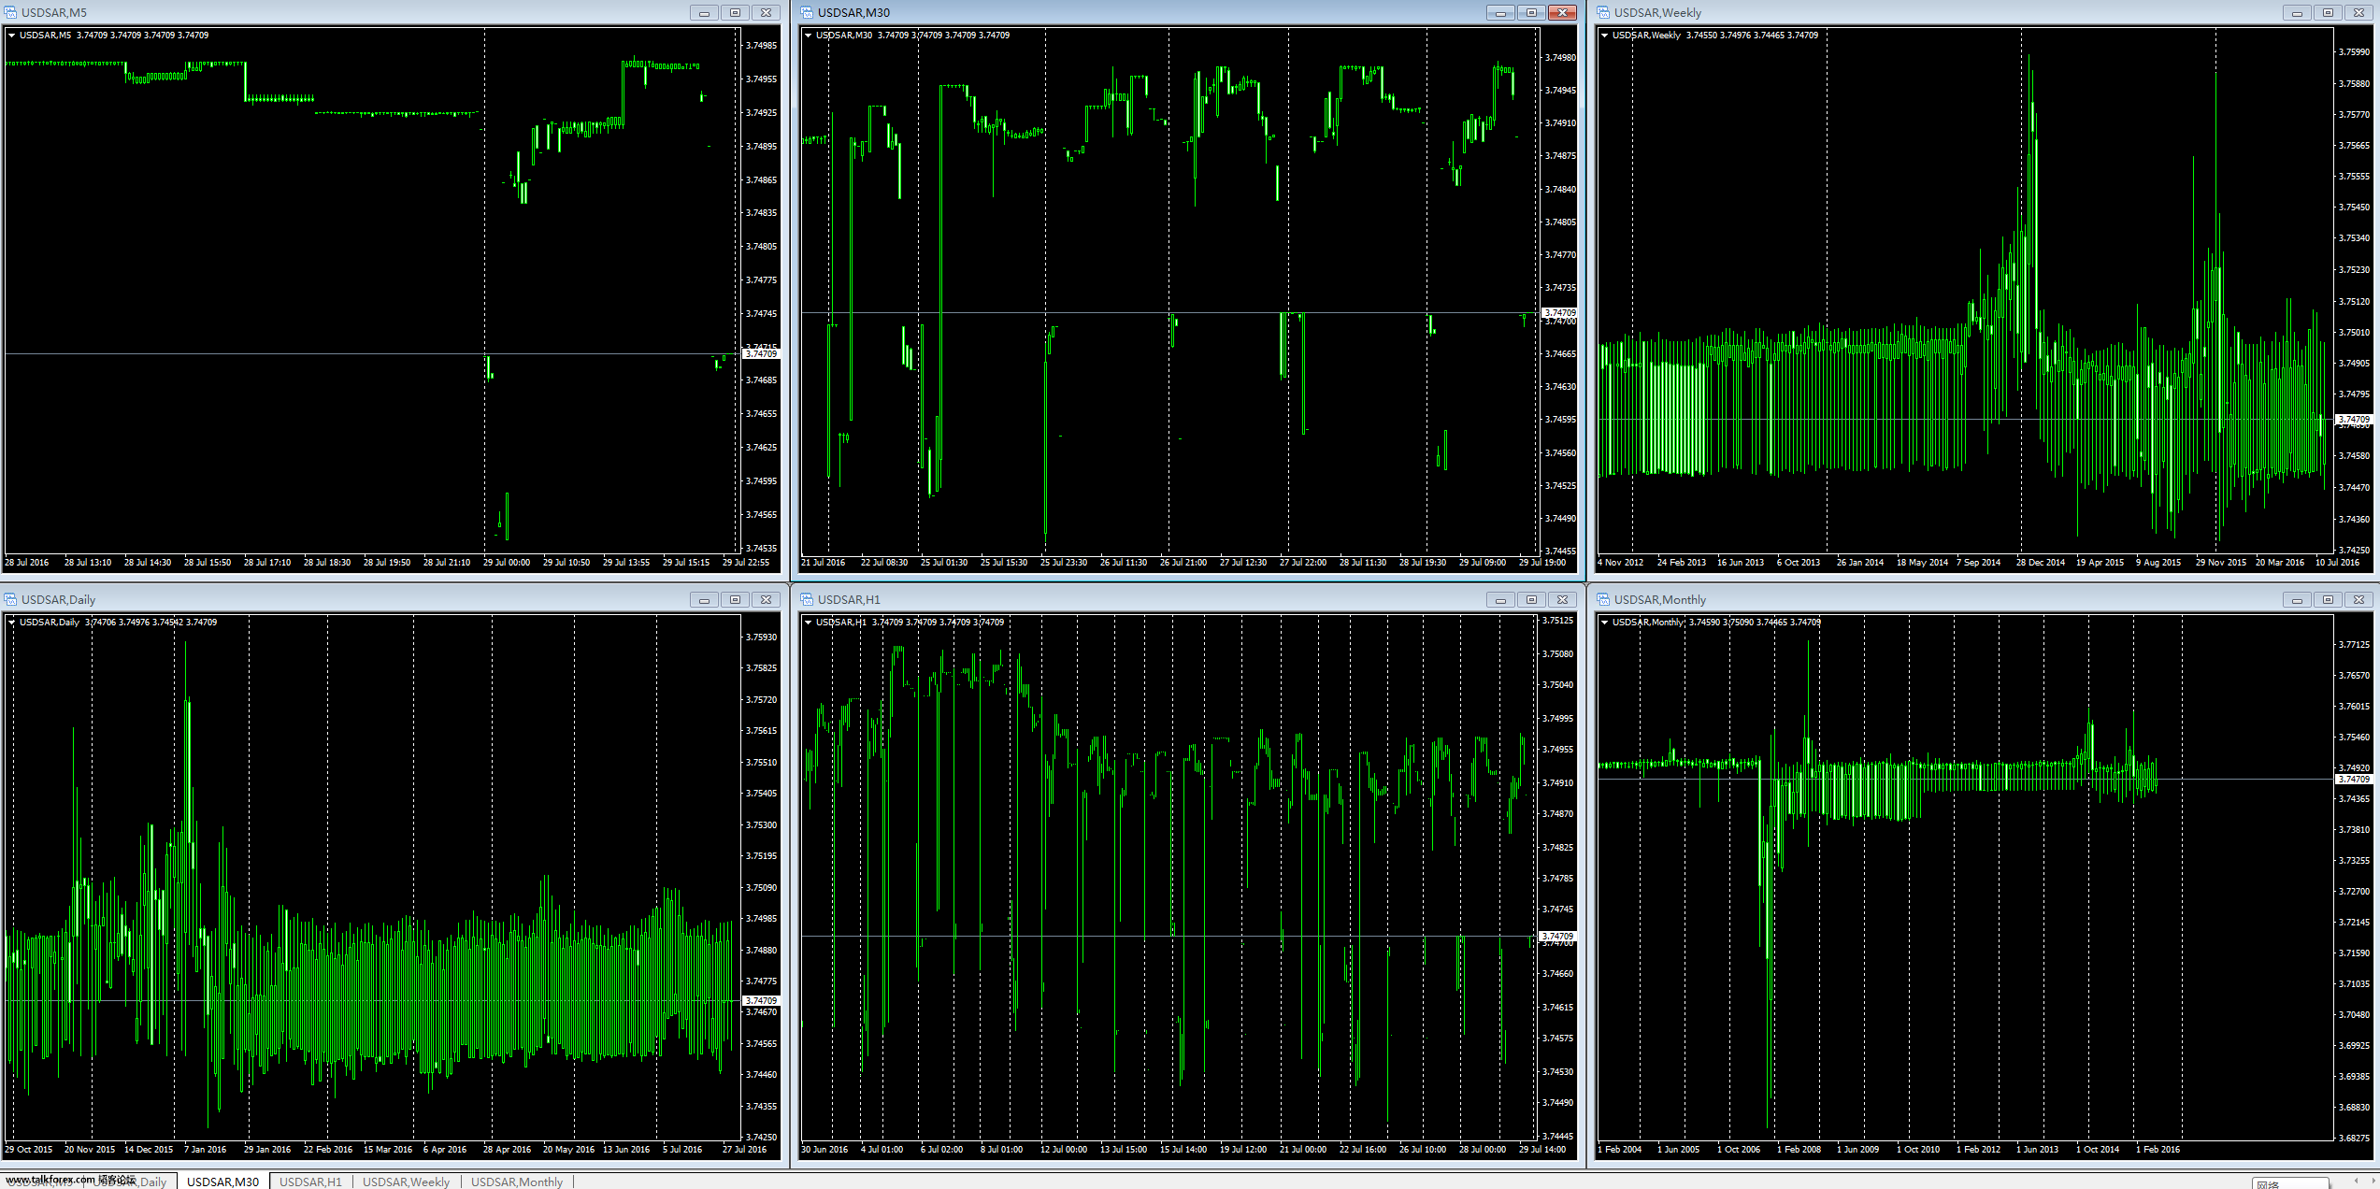Click the '12 Jul 00:00' date in H1 chart
This screenshot has height=1189, width=2380.
[x=1064, y=1150]
